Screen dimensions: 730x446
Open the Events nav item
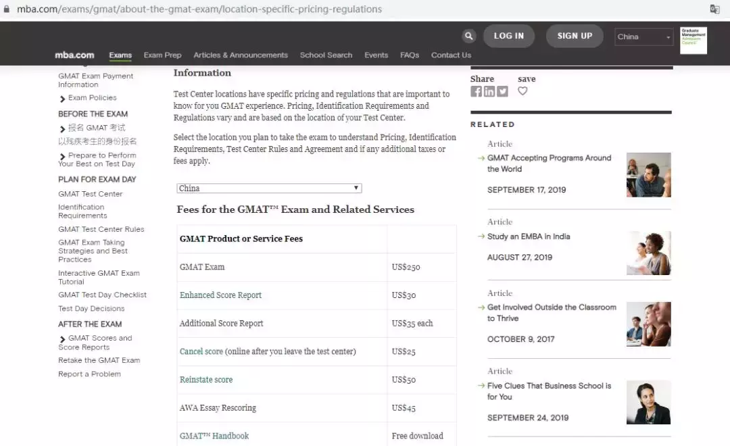[x=376, y=55]
